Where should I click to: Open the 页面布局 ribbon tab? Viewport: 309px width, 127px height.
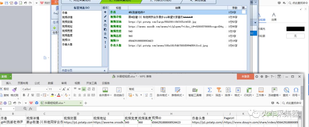tap(23, 83)
